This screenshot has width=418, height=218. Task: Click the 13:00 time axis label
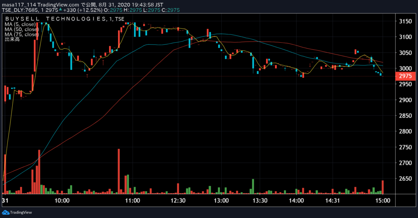(x=221, y=201)
